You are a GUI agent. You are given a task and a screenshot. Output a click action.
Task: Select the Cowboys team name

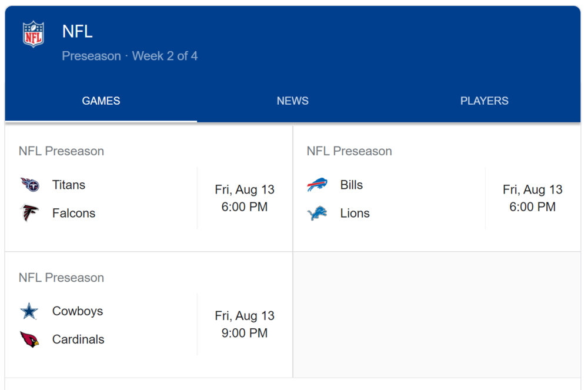click(x=78, y=311)
